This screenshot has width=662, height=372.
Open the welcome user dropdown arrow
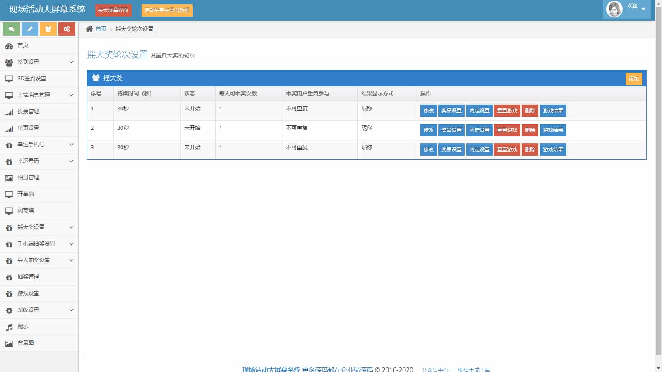point(643,9)
